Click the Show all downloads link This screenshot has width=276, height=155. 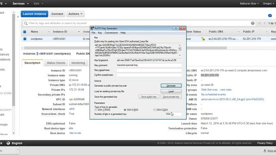click(x=272, y=151)
